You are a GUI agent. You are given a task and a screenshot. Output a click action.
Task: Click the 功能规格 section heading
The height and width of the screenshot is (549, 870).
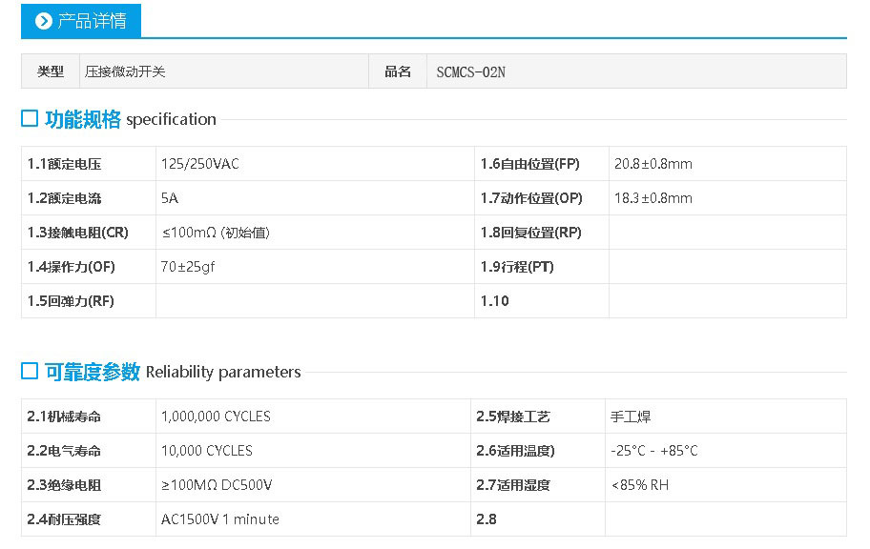tap(83, 119)
